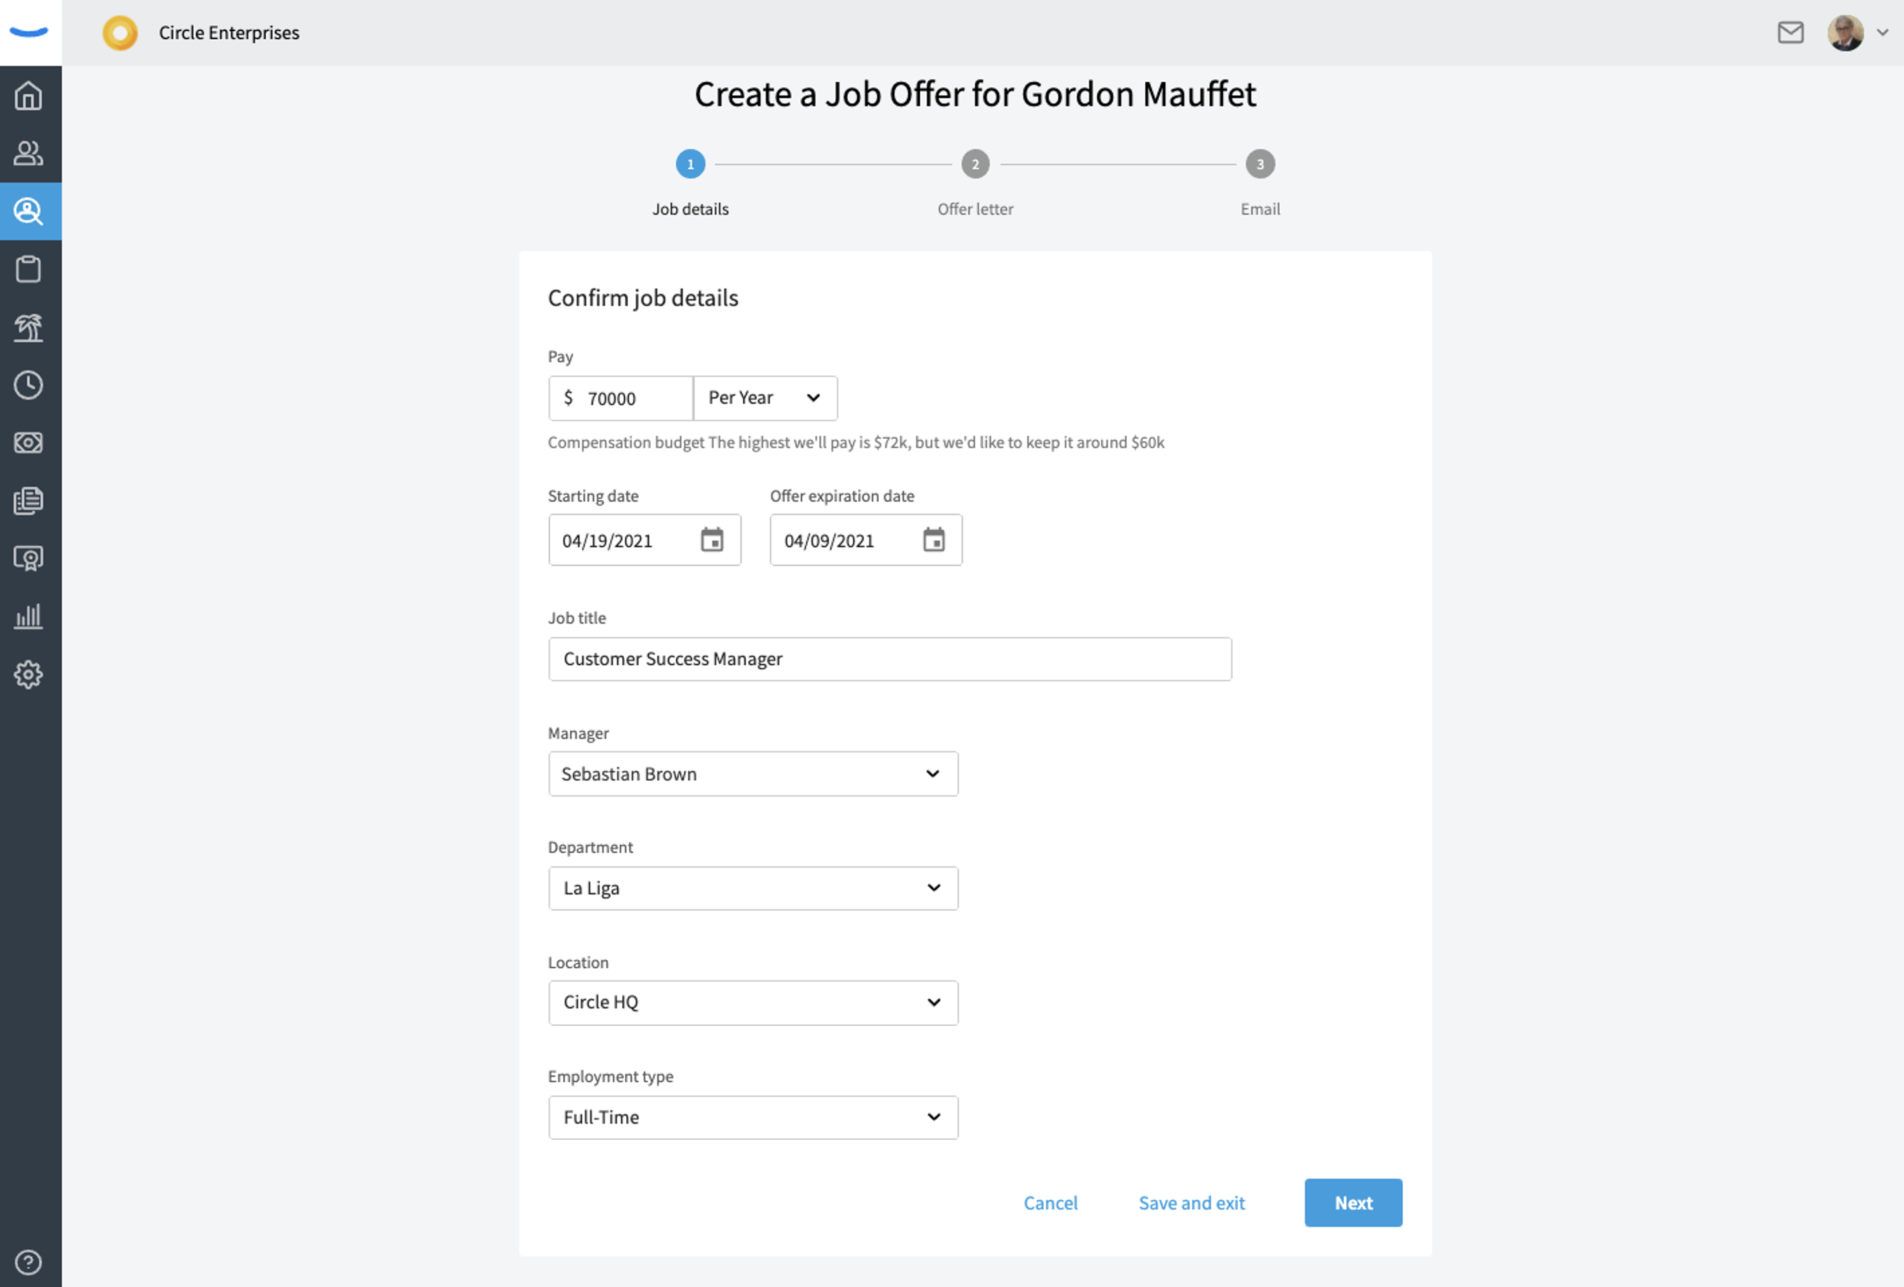Expand the Per Year pay period dropdown
Viewport: 1904px width, 1287px height.
click(x=765, y=398)
